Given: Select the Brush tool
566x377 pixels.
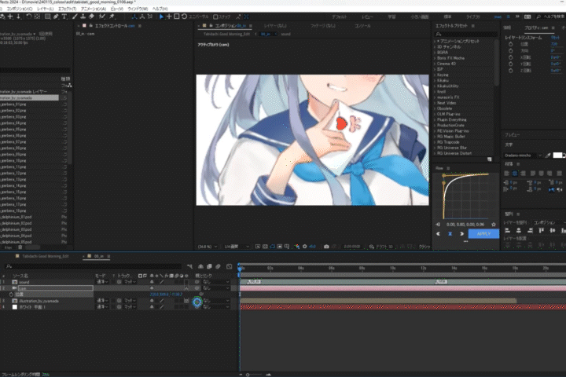Looking at the screenshot, I should pos(75,16).
